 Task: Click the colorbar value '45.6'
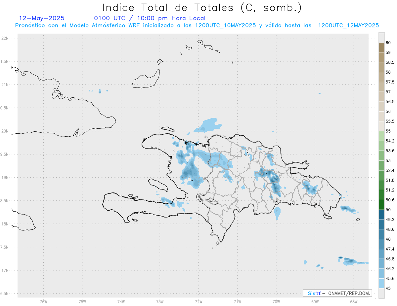390,279
